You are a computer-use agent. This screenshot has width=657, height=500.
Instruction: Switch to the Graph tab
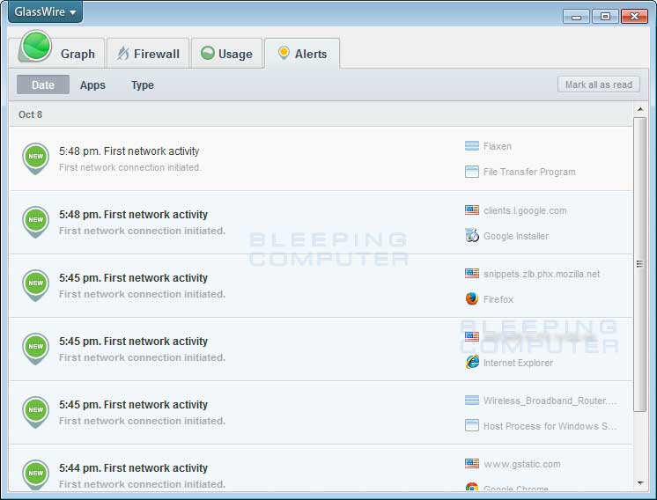coord(58,53)
